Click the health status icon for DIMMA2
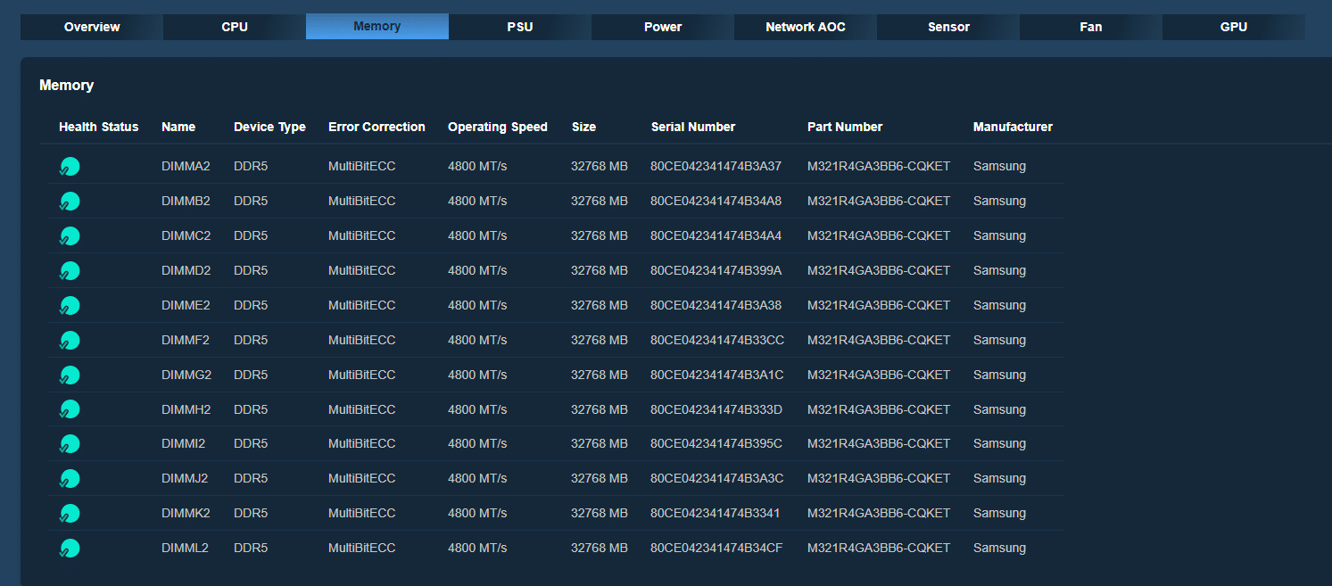The height and width of the screenshot is (586, 1332). pyautogui.click(x=70, y=167)
